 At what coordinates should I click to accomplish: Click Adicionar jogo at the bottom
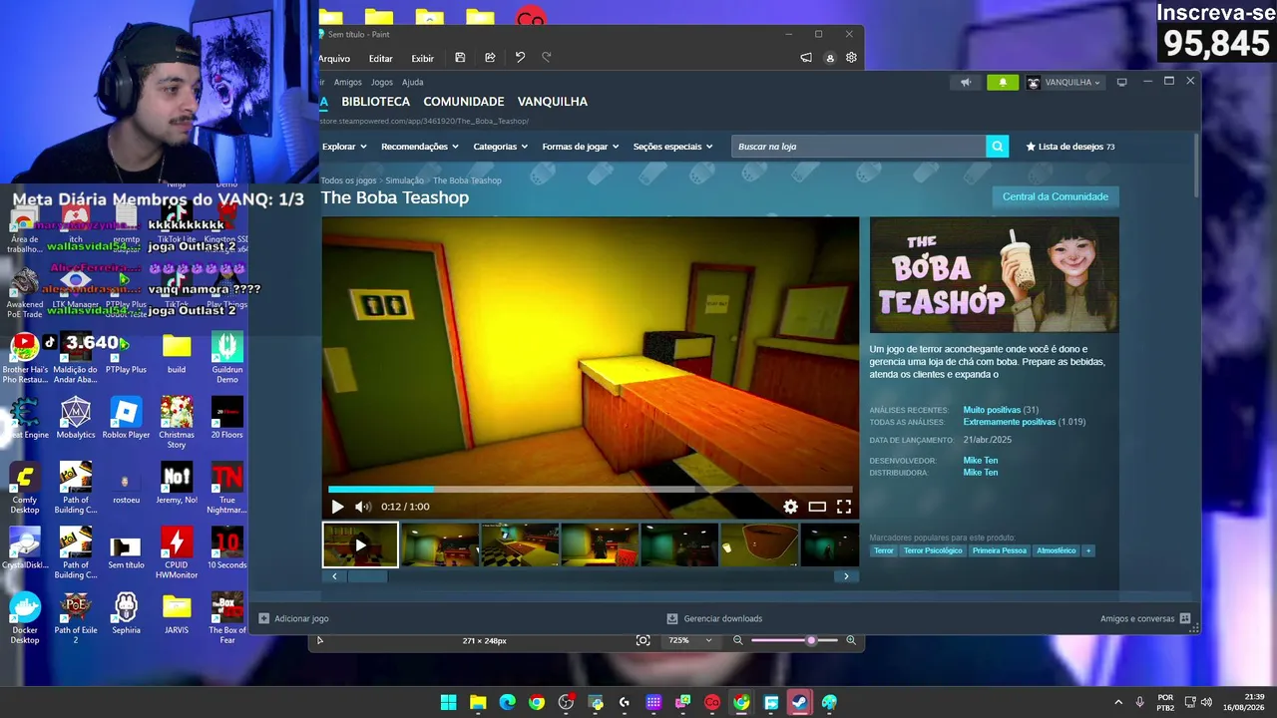tap(293, 618)
